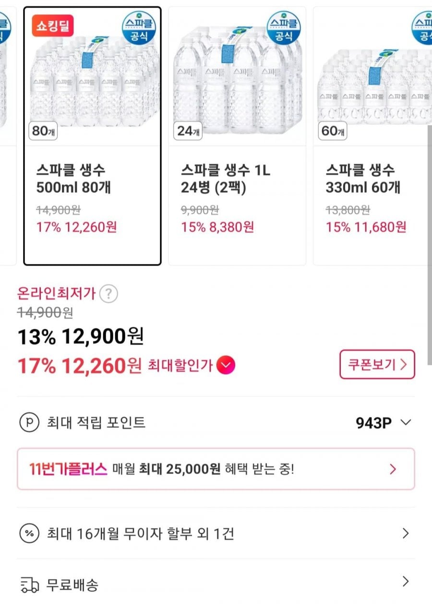The image size is (432, 610).
Task: Click the 11번가플러스 banner arrow
Action: (x=393, y=469)
